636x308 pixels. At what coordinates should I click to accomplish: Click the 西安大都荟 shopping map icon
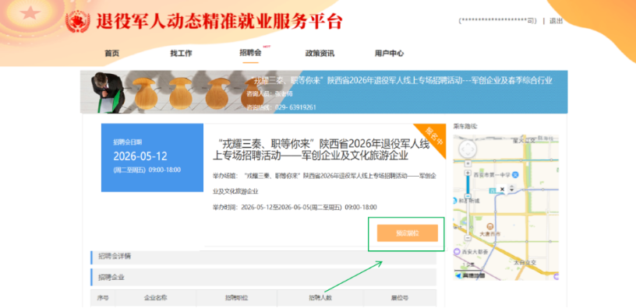[457, 251]
